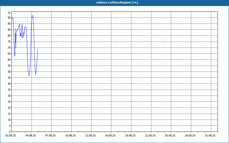This screenshot has height=143, width=229.
Task: Click the x-axis date label 25.08.25
Action: click(170, 136)
